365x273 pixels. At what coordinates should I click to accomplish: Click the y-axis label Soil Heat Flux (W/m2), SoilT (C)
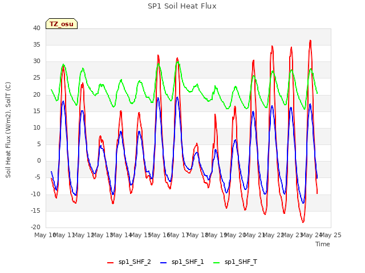coord(8,130)
